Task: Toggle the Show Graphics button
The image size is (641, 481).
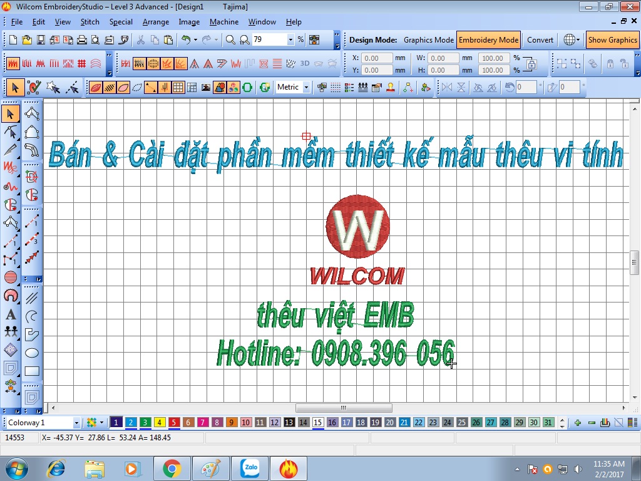Action: coord(612,39)
